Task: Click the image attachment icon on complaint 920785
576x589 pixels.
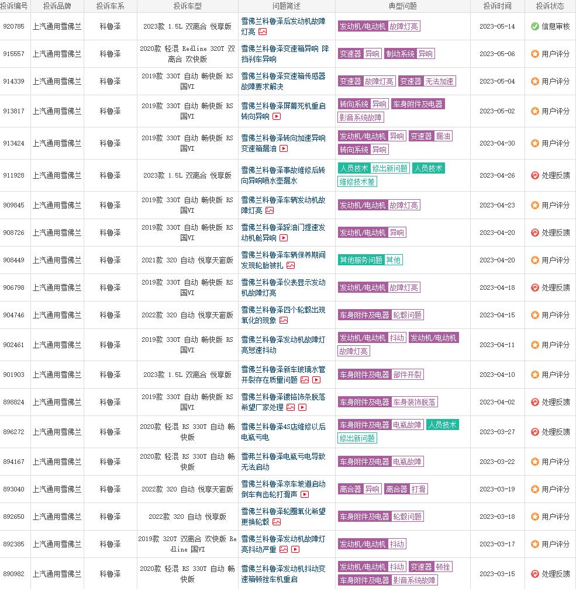Action: click(263, 32)
